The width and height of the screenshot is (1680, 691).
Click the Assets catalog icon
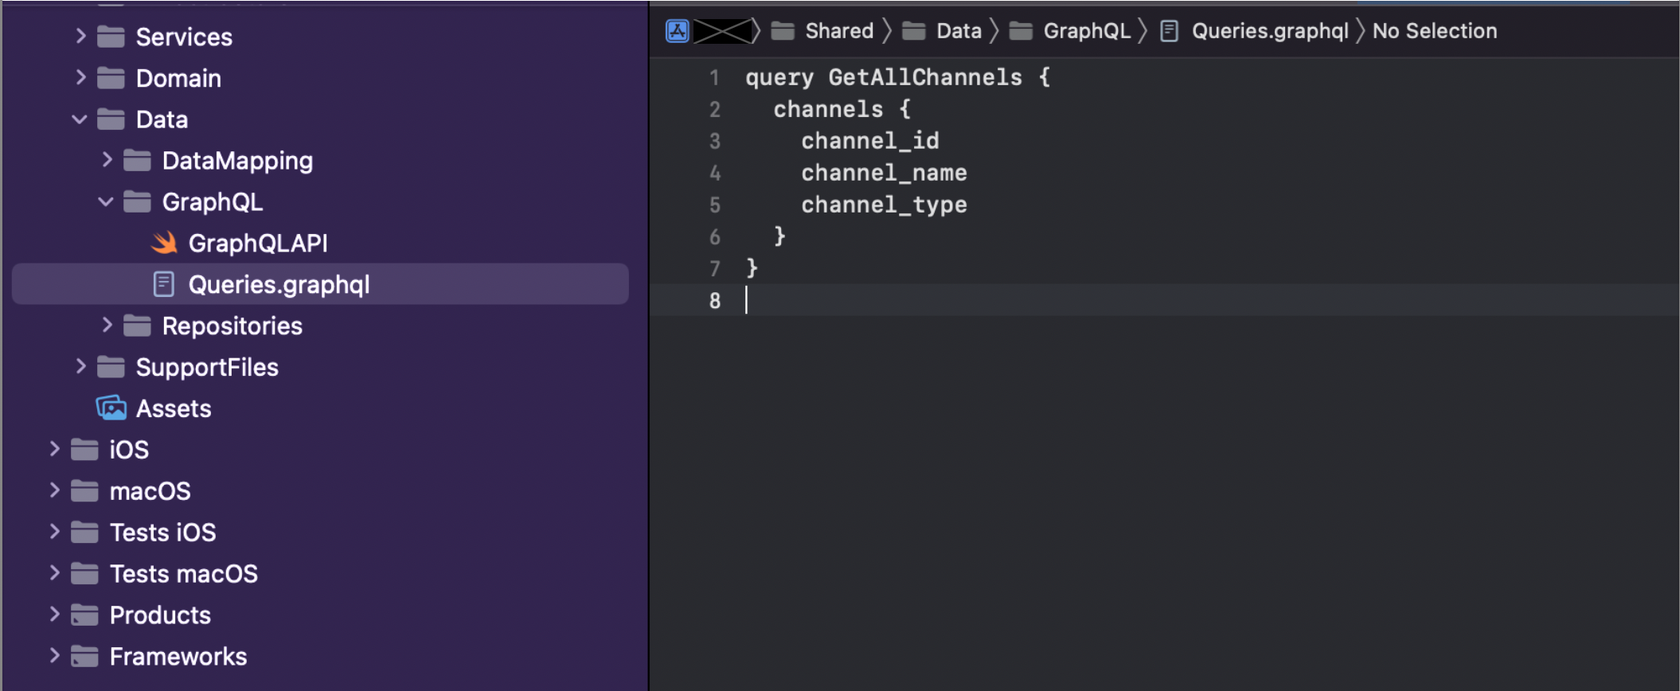click(111, 408)
